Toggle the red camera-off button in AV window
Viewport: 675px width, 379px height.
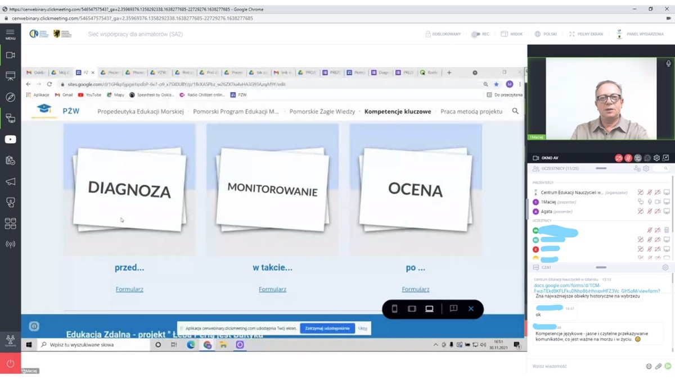(x=619, y=158)
